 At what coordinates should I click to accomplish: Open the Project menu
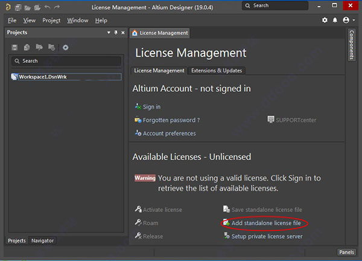[51, 20]
